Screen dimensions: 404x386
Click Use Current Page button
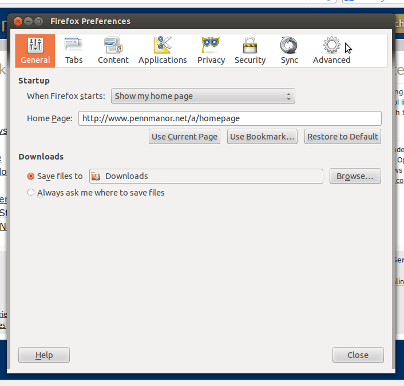point(184,137)
